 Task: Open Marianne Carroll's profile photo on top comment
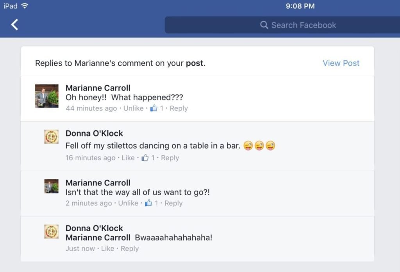[x=47, y=96]
